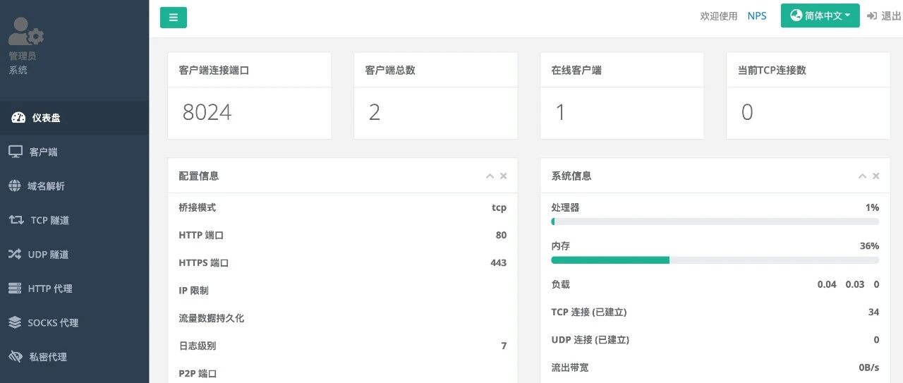The image size is (903, 383).
Task: Click the 处理器 CPU progress bar
Action: click(715, 221)
